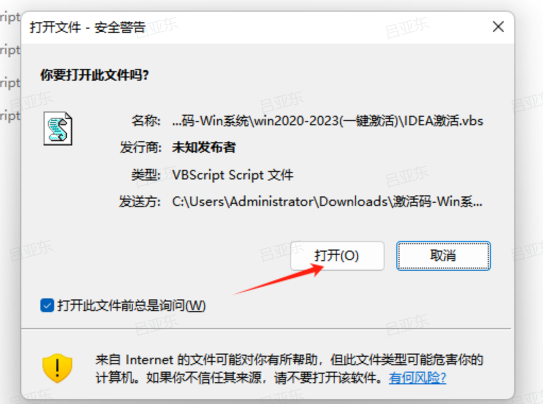
Task: Click the VBScript Script 文件 type value
Action: coord(233,175)
